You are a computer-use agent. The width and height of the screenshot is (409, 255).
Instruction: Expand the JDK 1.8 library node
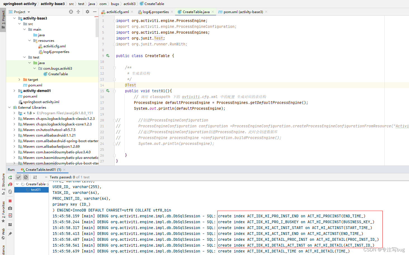pyautogui.click(x=15, y=113)
